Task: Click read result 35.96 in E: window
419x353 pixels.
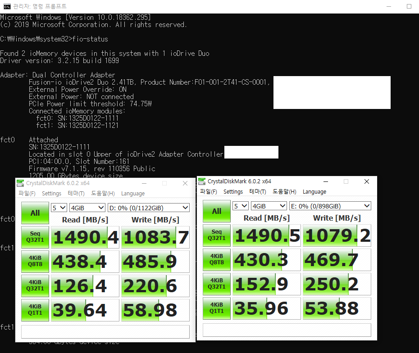Action: 267,308
